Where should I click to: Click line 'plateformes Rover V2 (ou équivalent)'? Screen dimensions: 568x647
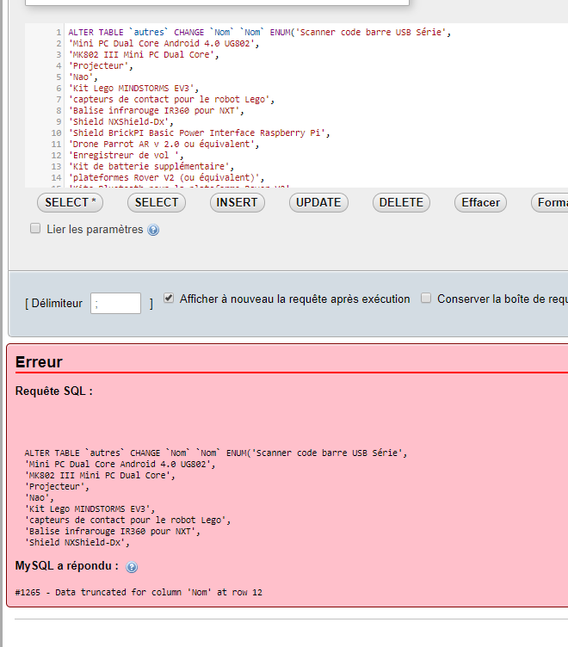[x=166, y=177]
